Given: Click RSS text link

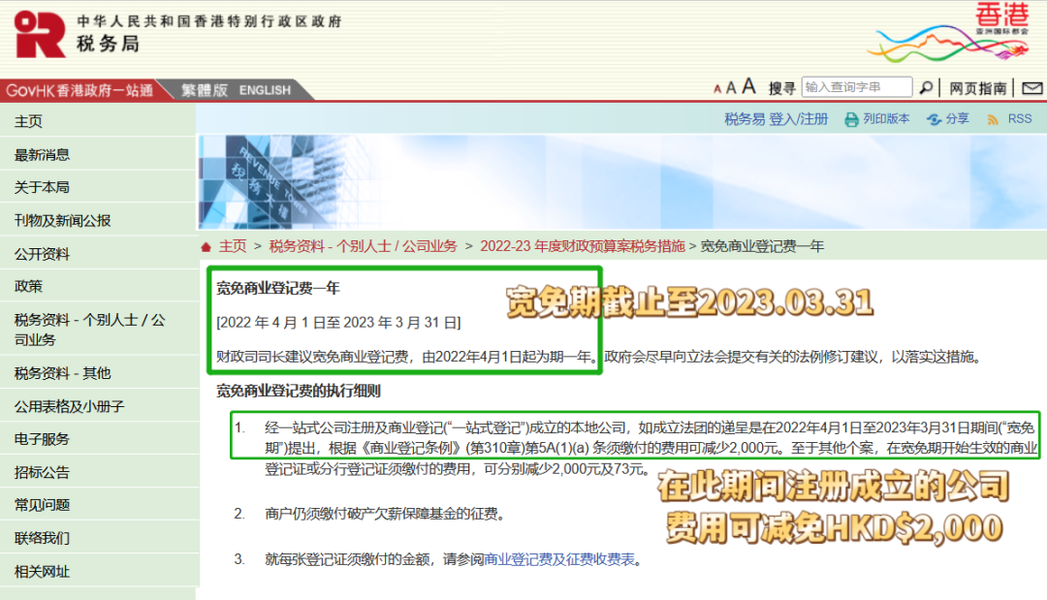Looking at the screenshot, I should (x=1020, y=119).
